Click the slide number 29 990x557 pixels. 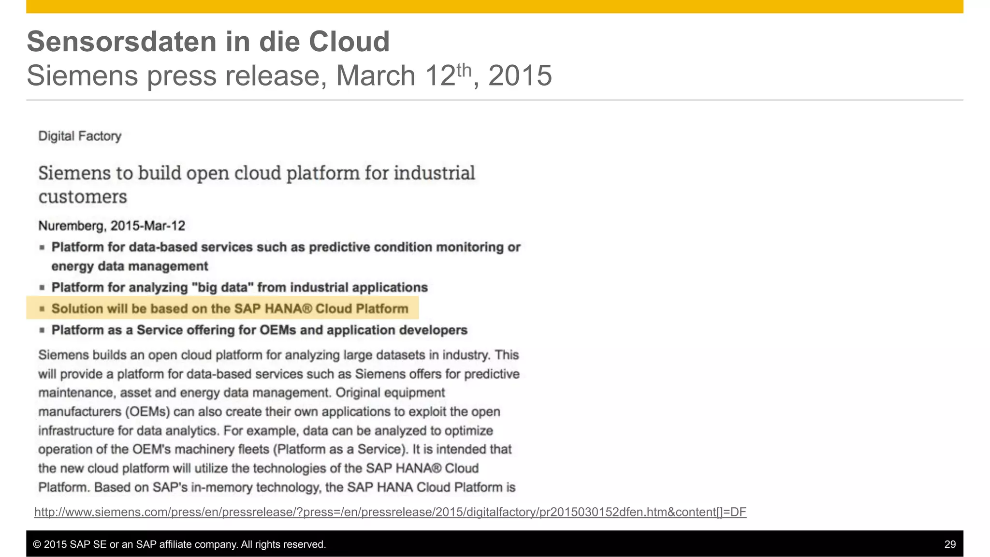(x=950, y=544)
